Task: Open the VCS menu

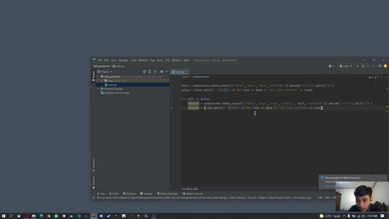Action: [168, 60]
